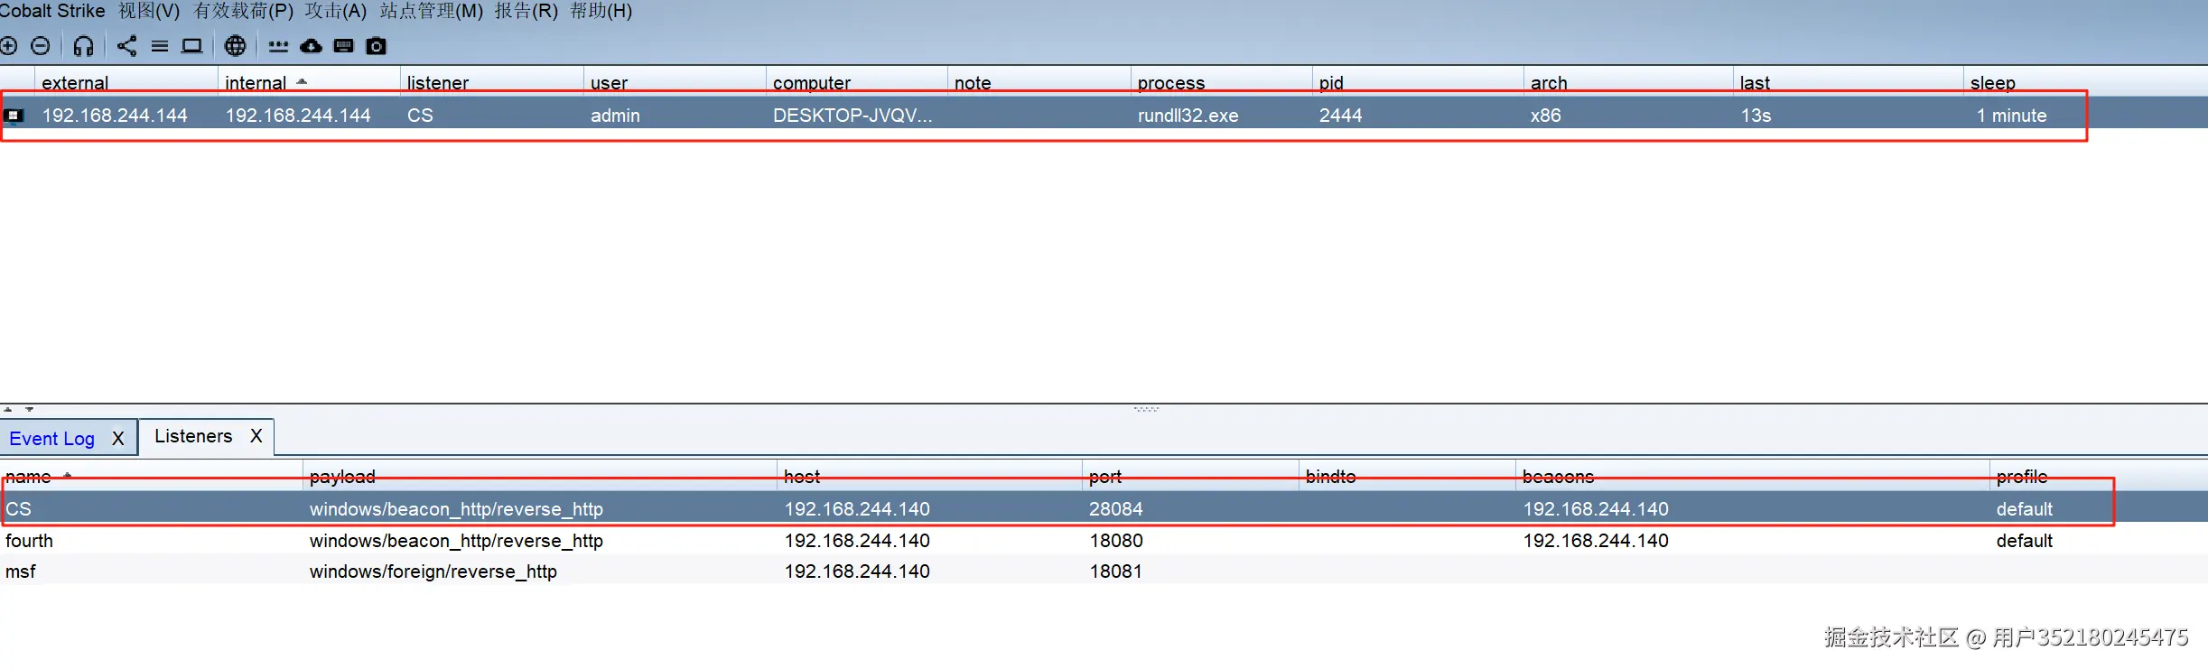The width and height of the screenshot is (2208, 669).
Task: Click the 13s last check-in value
Action: click(1756, 116)
